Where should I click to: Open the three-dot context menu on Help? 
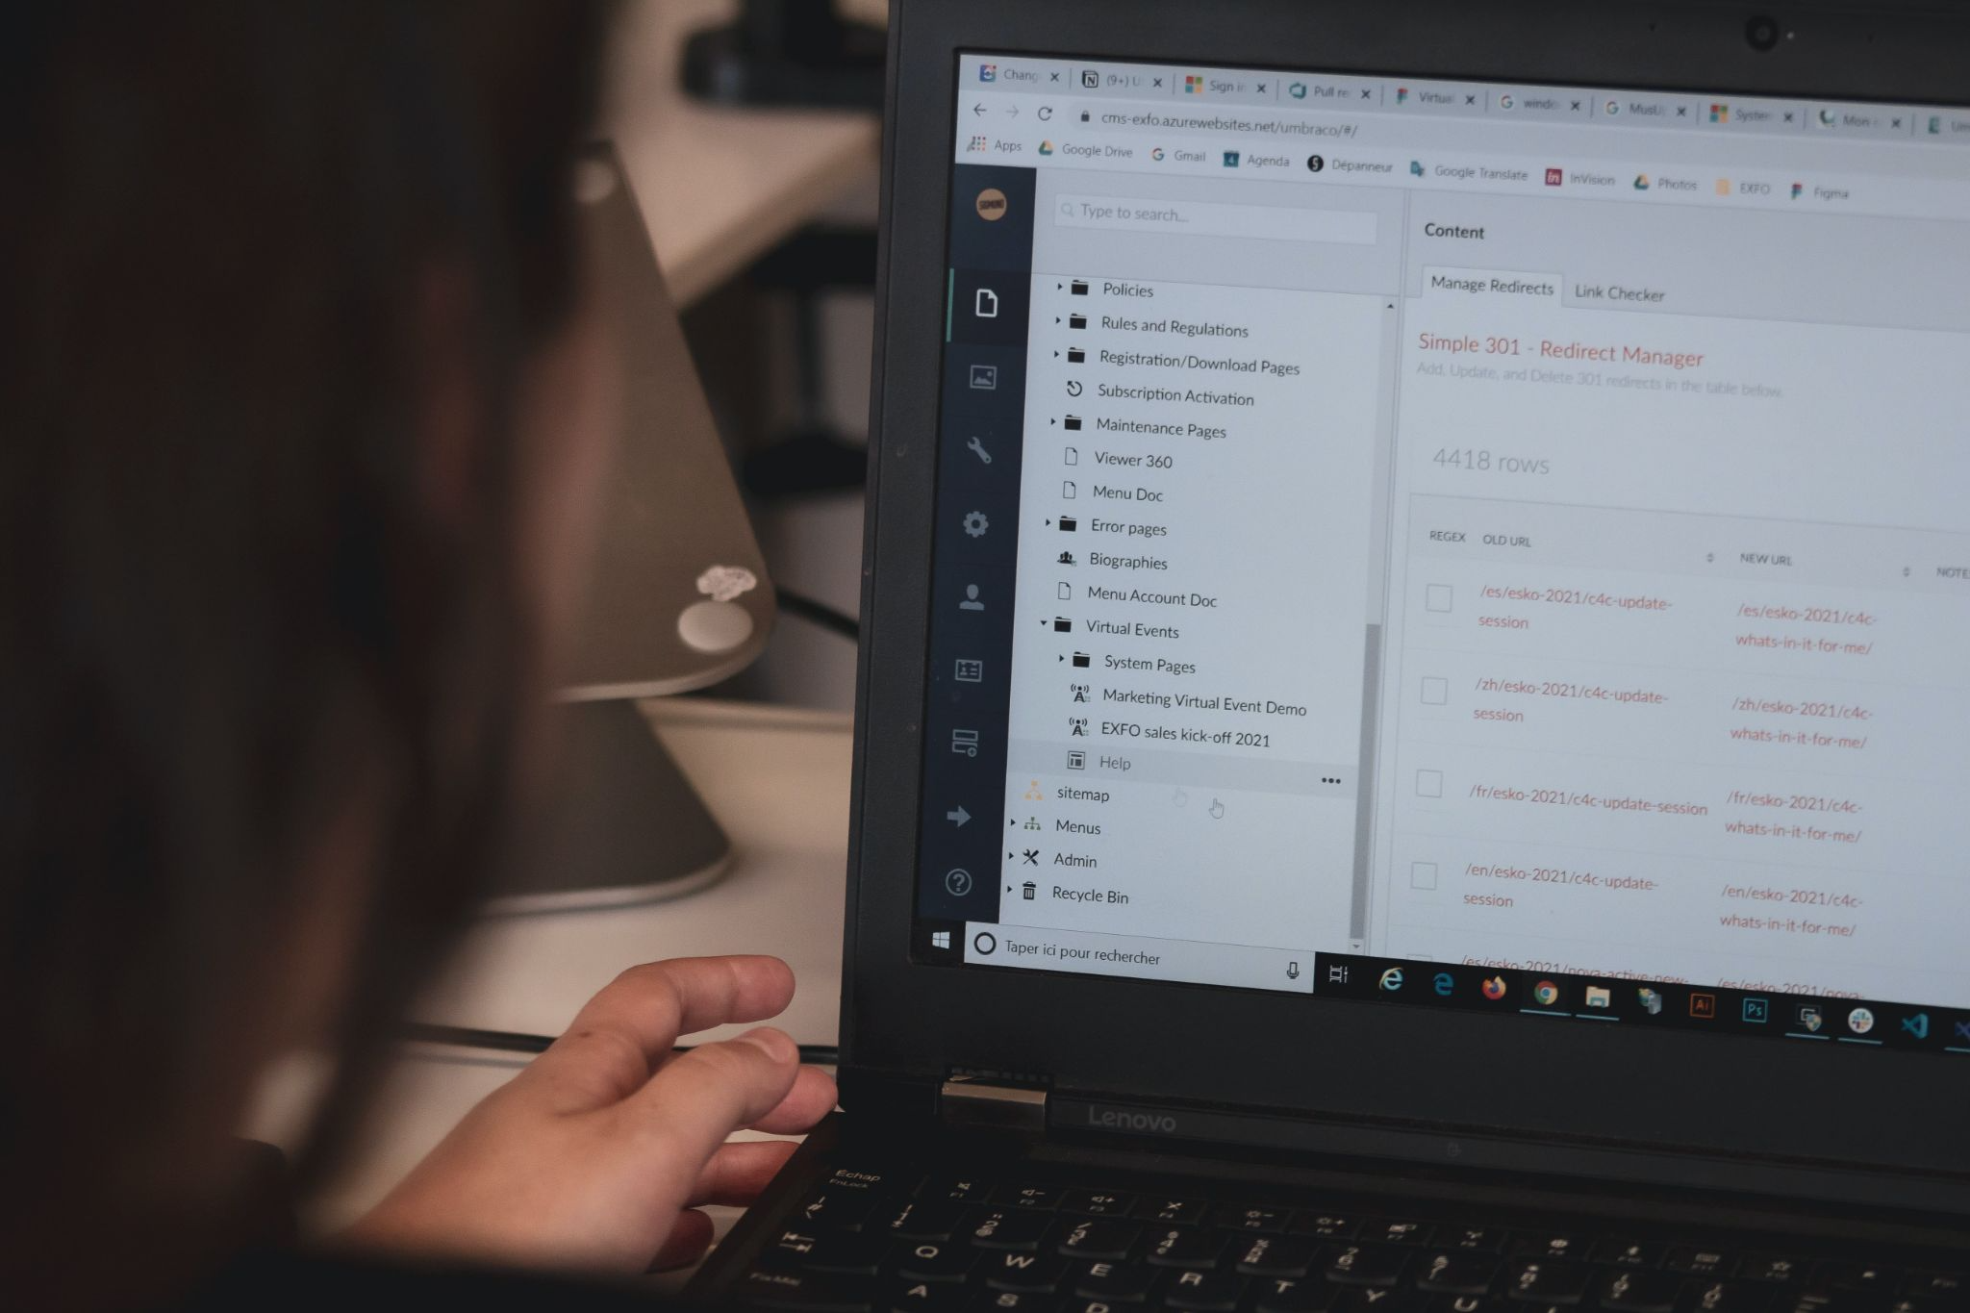(1330, 778)
